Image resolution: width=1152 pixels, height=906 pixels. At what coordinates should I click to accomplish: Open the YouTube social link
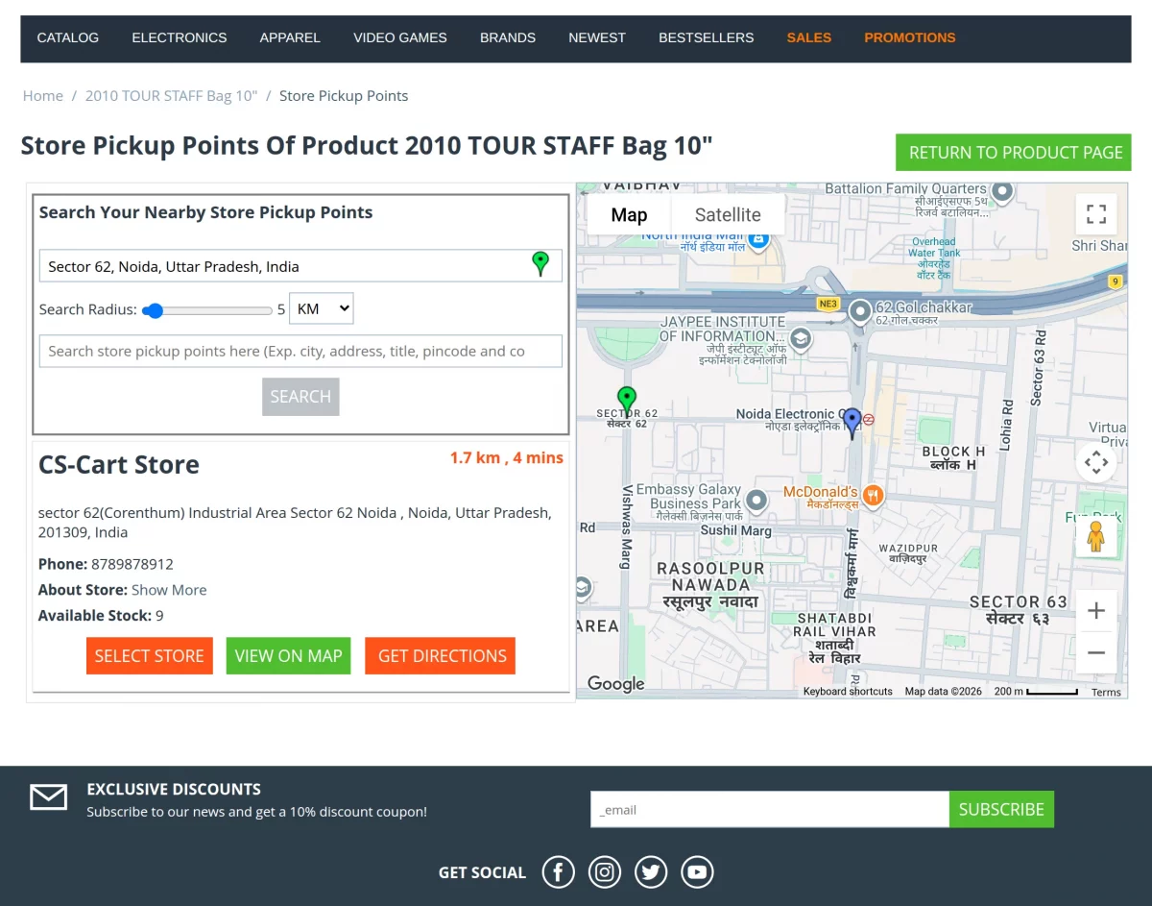click(x=697, y=872)
